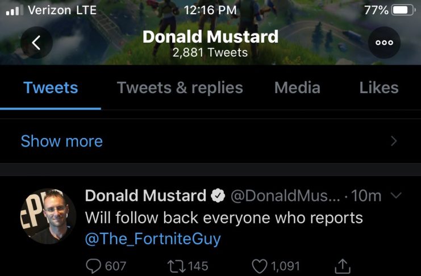Screen dimensions: 421x276
Task: Tap the battery indicator in status bar
Action: (403, 10)
